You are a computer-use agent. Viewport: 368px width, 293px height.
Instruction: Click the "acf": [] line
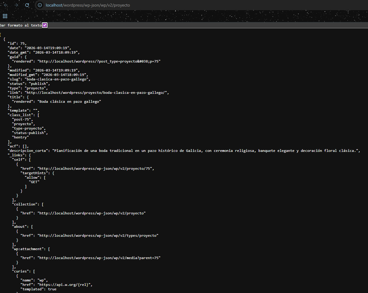point(18,146)
